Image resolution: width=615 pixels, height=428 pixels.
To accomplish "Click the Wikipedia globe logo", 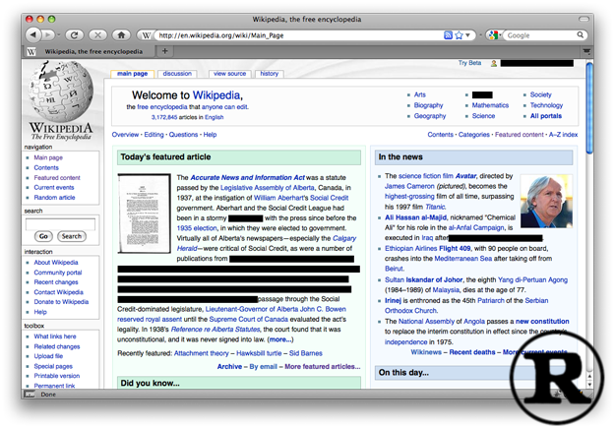I will point(60,92).
